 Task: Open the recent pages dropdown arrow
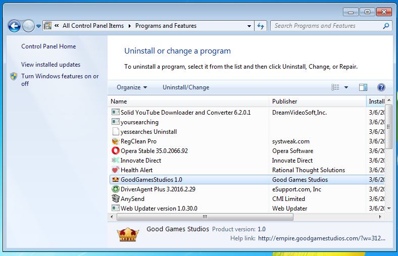pos(38,26)
